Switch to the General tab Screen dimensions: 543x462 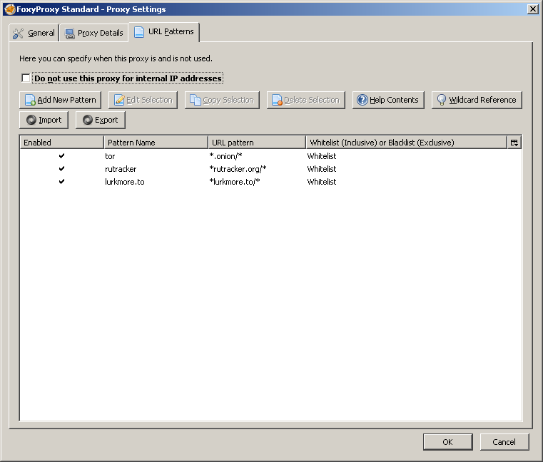pos(34,34)
